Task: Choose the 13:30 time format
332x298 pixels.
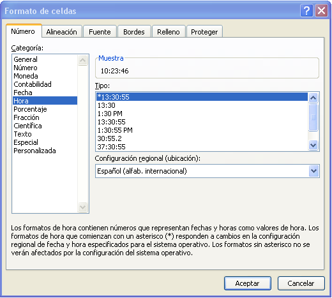Action: click(x=202, y=105)
